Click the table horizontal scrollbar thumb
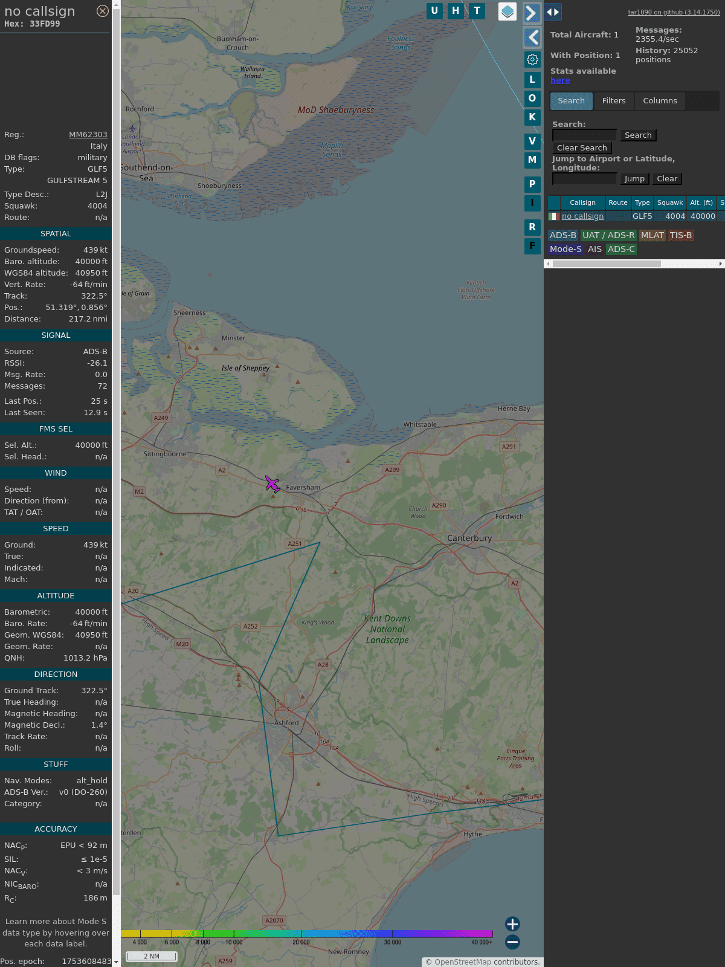The height and width of the screenshot is (967, 725). click(607, 264)
